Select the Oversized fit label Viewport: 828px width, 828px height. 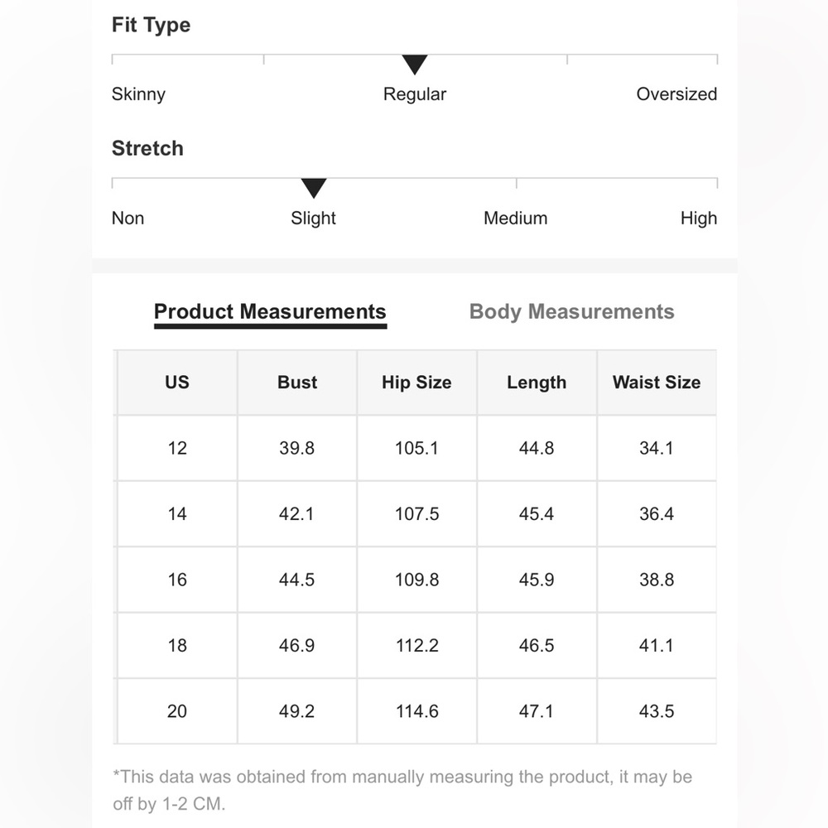click(x=676, y=94)
